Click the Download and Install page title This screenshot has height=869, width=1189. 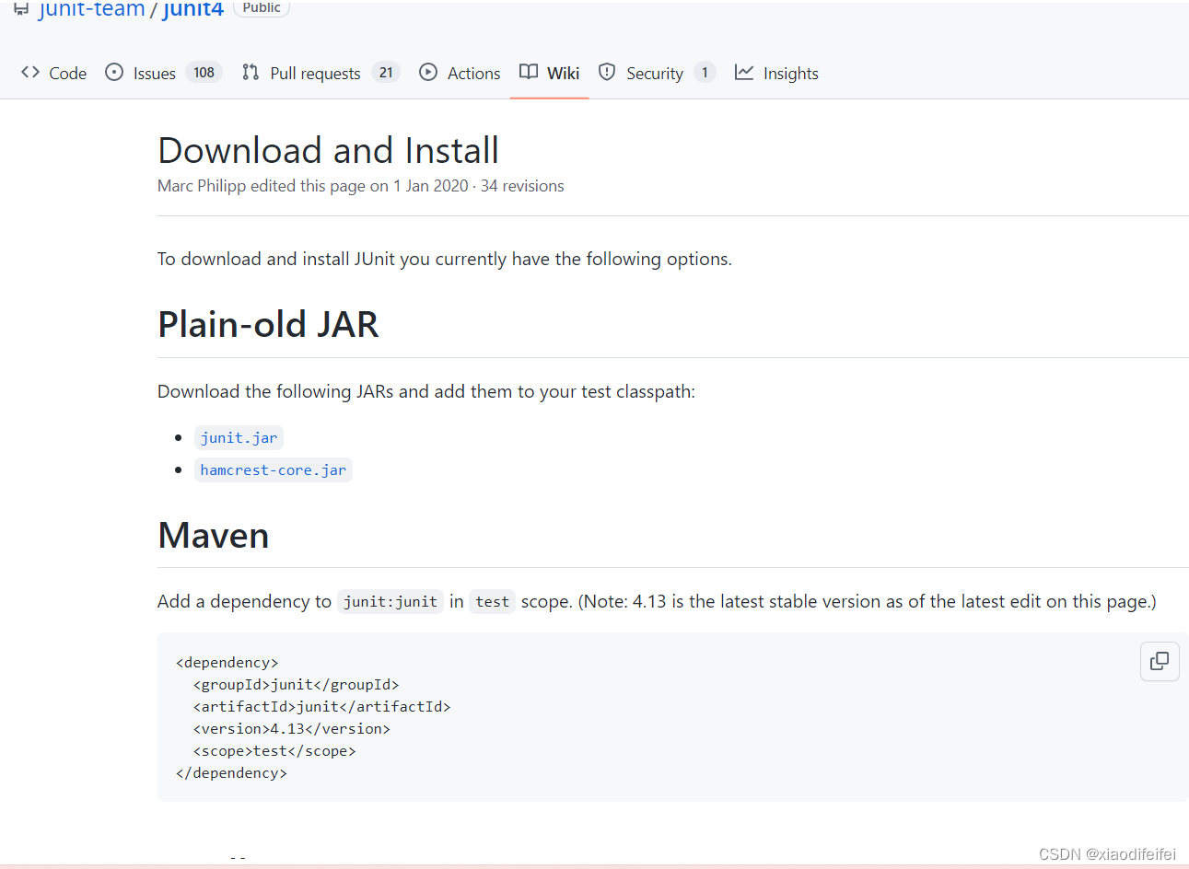tap(328, 150)
